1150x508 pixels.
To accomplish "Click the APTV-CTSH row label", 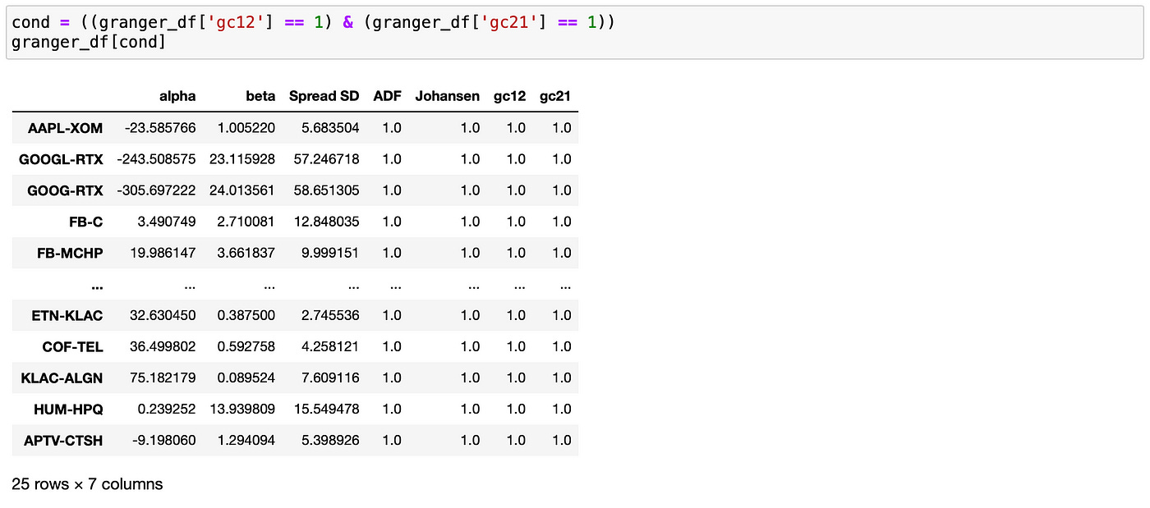I will (63, 440).
